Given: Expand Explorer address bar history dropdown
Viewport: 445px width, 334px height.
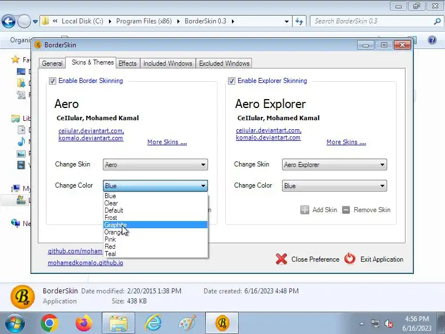Looking at the screenshot, I should [286, 21].
